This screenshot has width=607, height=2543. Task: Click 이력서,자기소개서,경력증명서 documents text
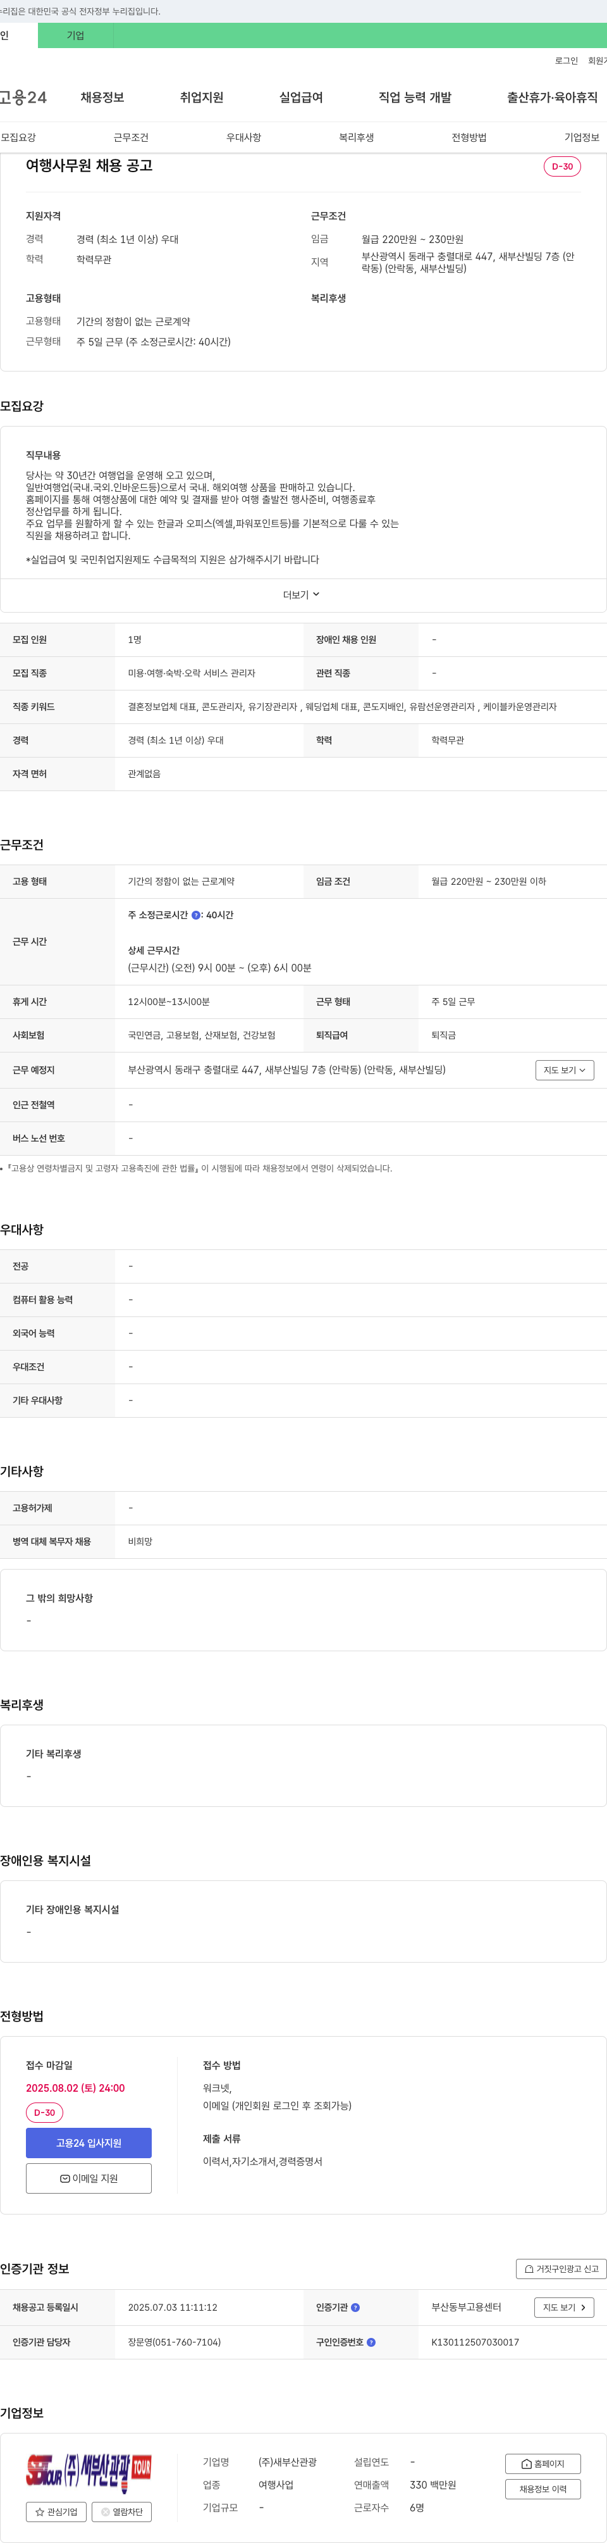(x=262, y=2161)
